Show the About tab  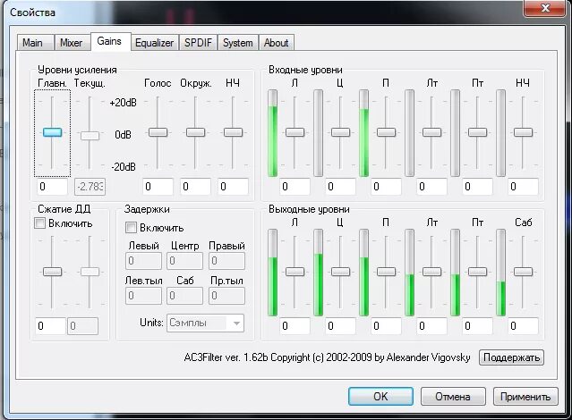276,43
